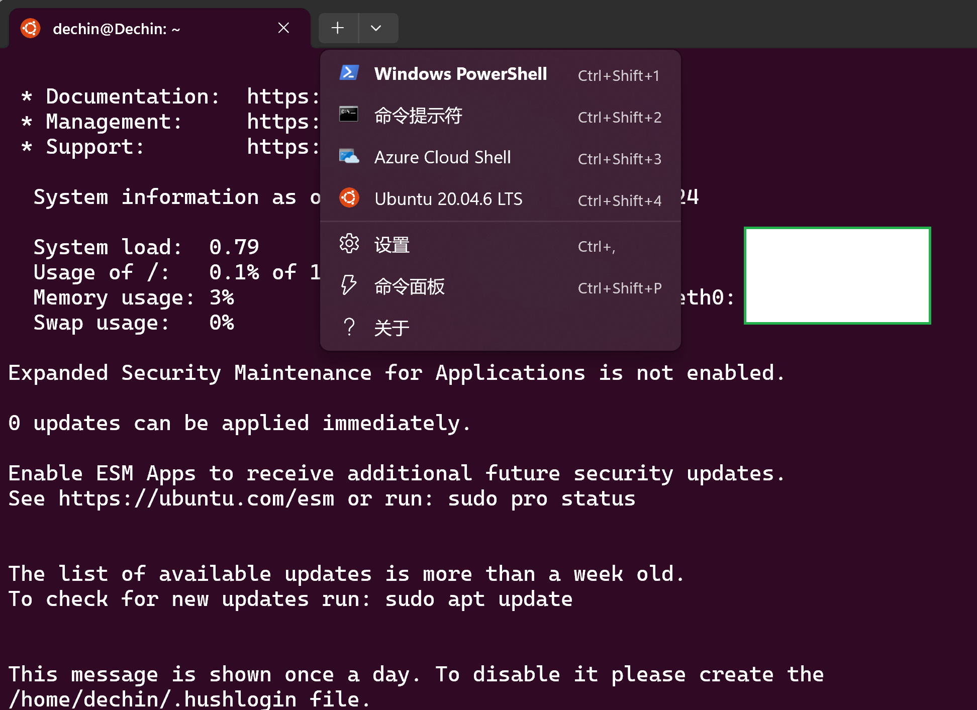Open a new tab with plus button

(338, 28)
